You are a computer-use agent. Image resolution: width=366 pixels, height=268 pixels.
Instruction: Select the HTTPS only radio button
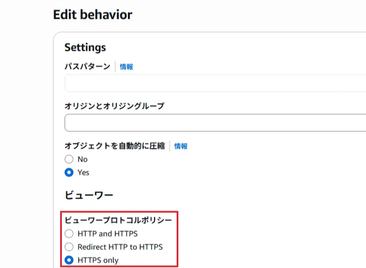tap(69, 260)
